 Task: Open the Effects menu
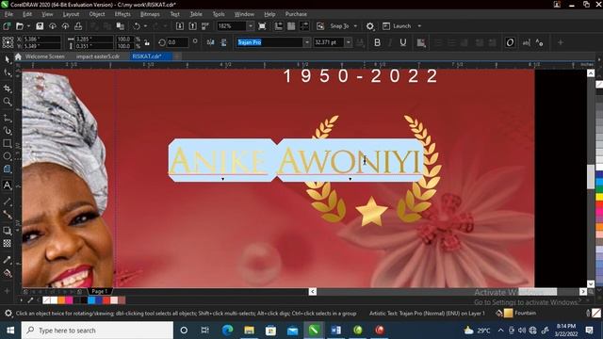(x=122, y=14)
